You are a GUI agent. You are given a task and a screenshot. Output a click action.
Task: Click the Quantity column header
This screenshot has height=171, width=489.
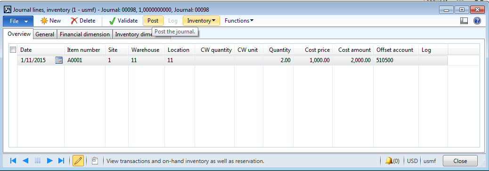tap(278, 50)
